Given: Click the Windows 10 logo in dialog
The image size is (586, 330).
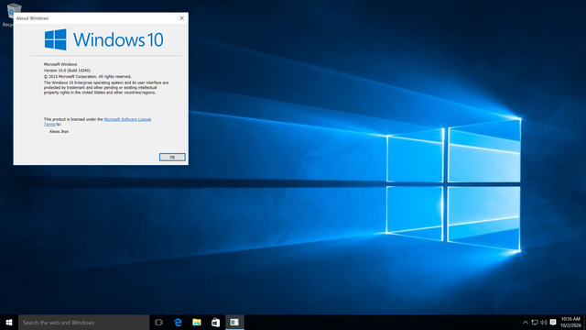Looking at the screenshot, I should [103, 39].
